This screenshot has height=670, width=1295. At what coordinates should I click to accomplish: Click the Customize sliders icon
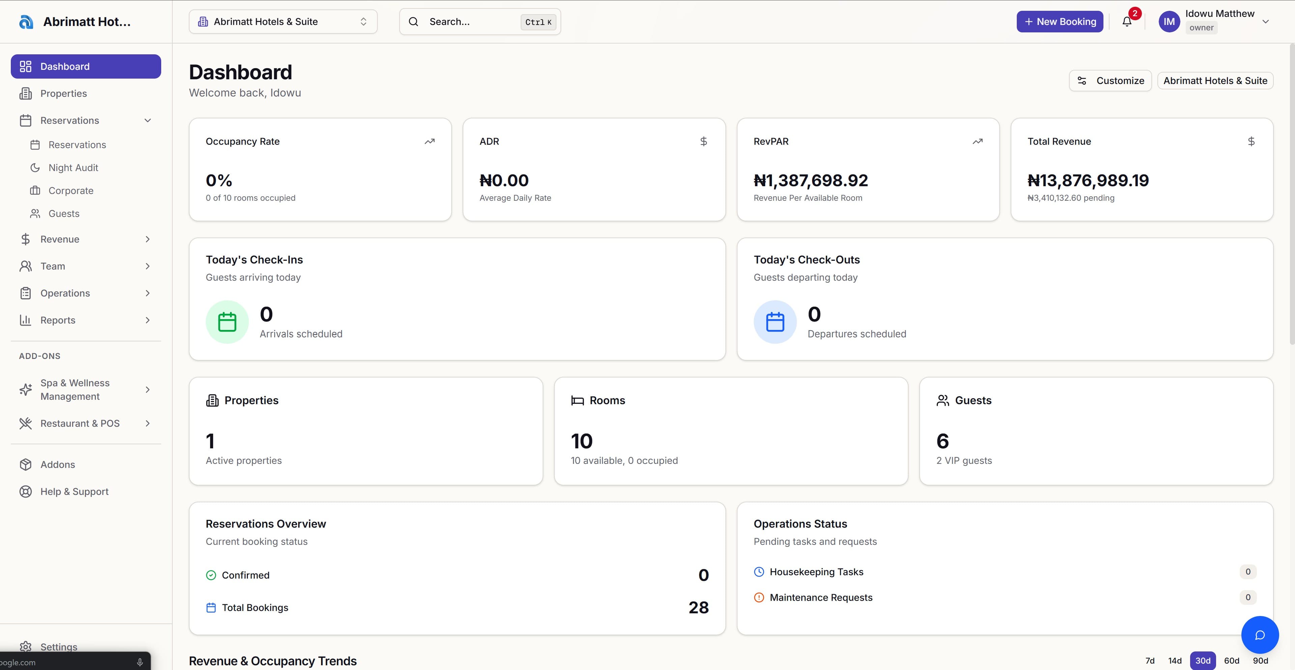tap(1082, 81)
